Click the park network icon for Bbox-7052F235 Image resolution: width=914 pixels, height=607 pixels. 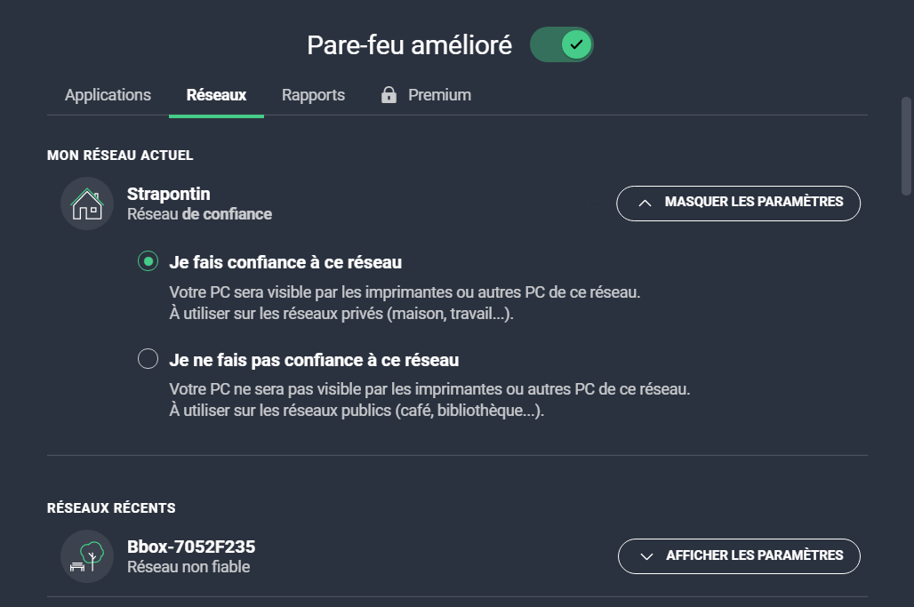pyautogui.click(x=86, y=556)
